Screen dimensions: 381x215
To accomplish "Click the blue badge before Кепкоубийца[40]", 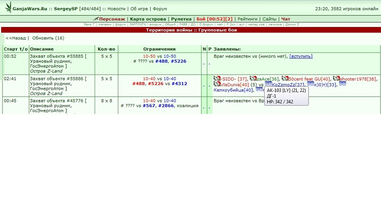I will coord(342,84).
